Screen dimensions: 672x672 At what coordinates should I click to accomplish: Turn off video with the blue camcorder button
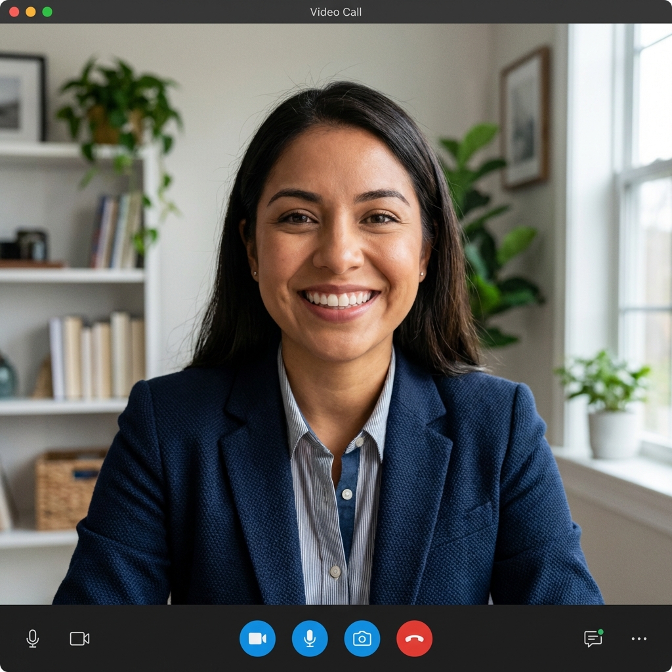click(x=257, y=639)
